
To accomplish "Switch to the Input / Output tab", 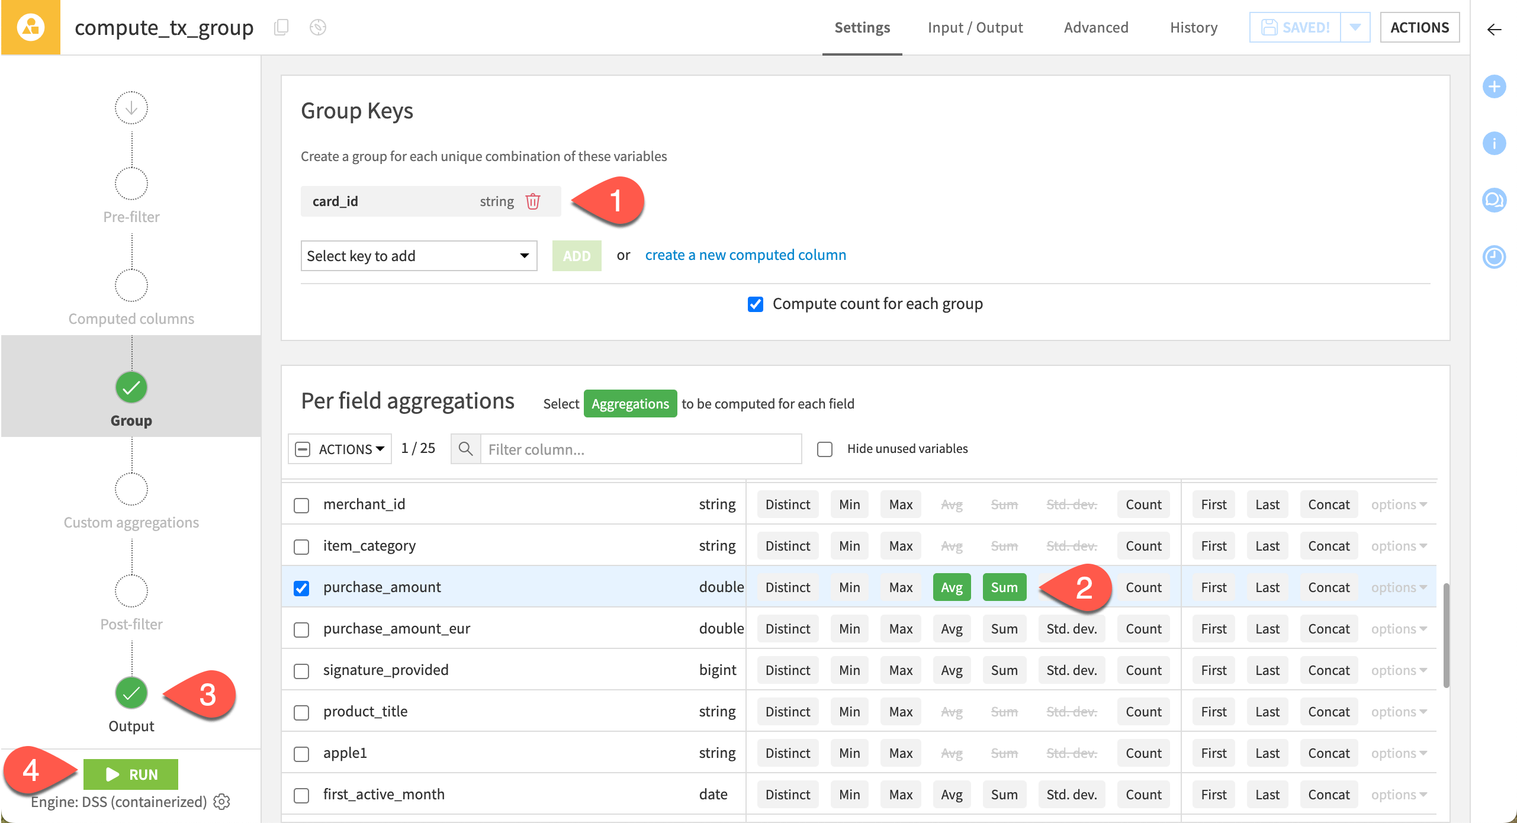I will (x=975, y=27).
